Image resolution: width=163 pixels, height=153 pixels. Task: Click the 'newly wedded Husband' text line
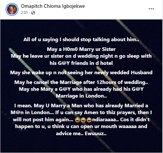pos(81,73)
